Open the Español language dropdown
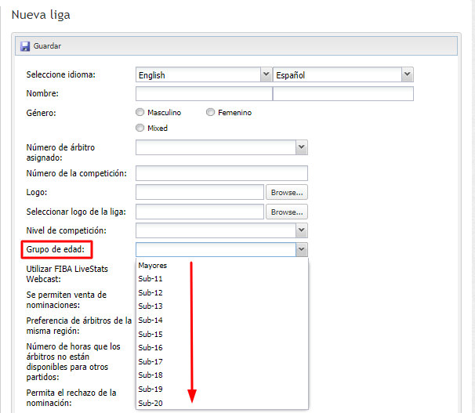The image size is (475, 413). (x=407, y=74)
